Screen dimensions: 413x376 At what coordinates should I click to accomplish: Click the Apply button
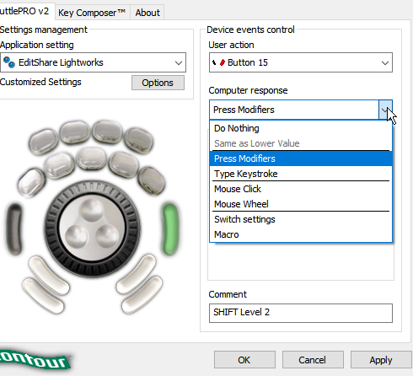[381, 360]
